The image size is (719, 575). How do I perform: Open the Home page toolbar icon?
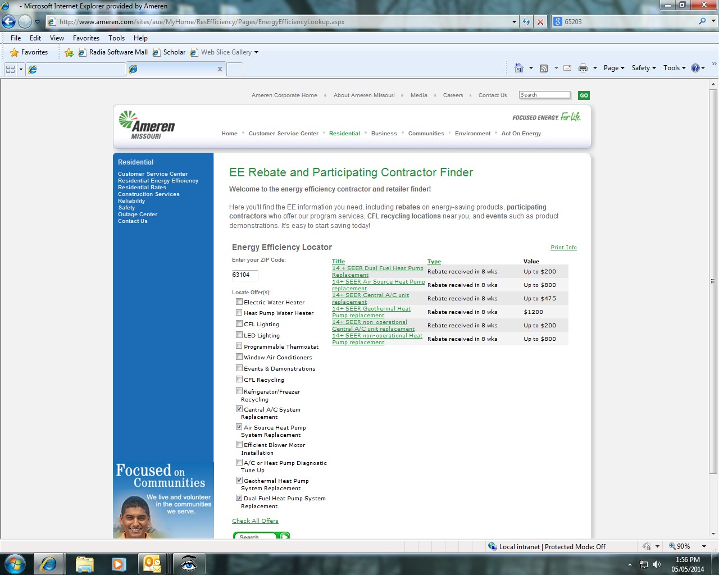point(519,68)
